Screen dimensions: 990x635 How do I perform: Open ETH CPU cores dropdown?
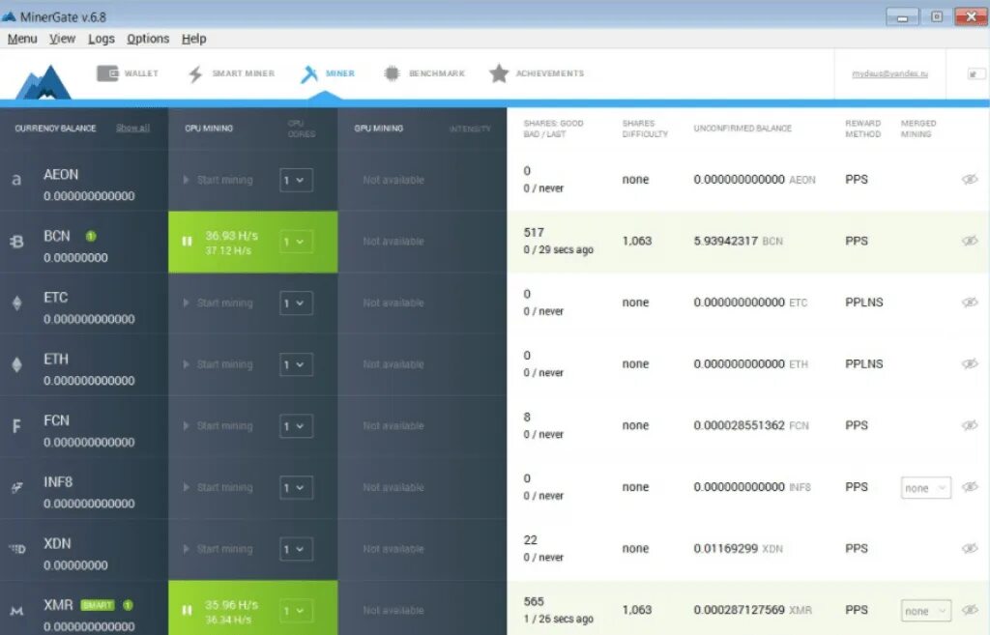pos(296,364)
